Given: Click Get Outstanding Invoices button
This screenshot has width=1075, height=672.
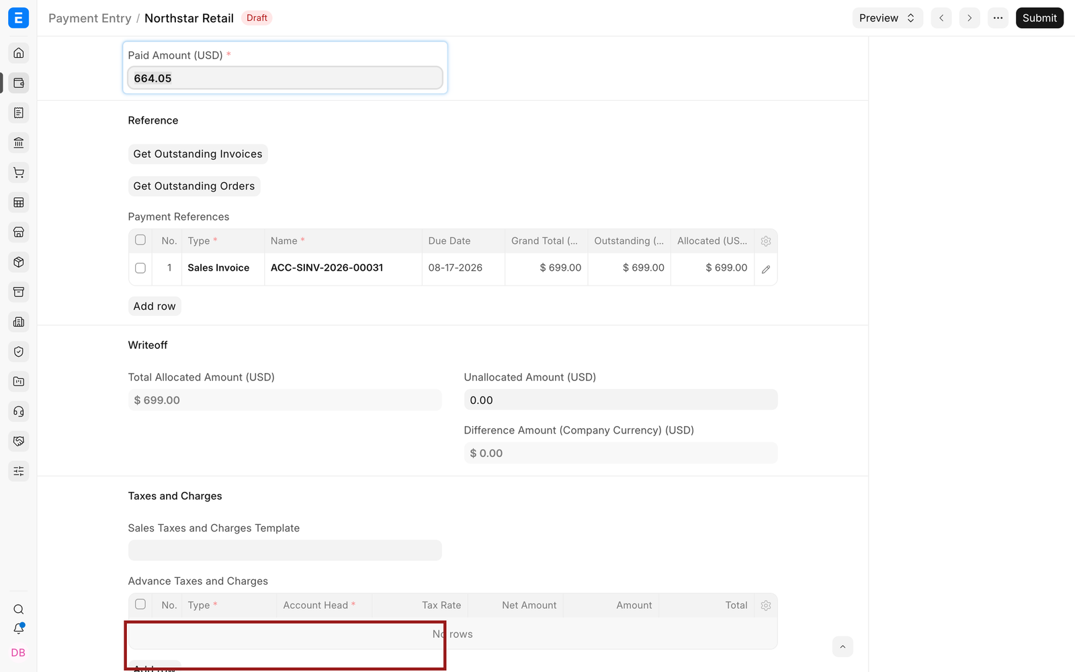Looking at the screenshot, I should (x=198, y=154).
